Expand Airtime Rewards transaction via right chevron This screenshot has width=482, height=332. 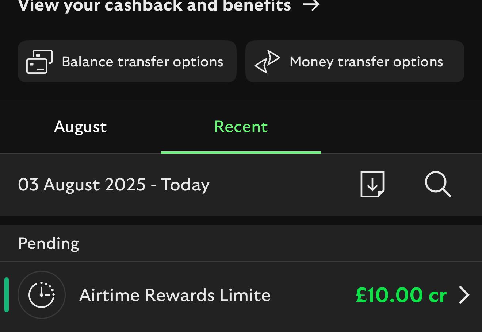[x=464, y=295]
